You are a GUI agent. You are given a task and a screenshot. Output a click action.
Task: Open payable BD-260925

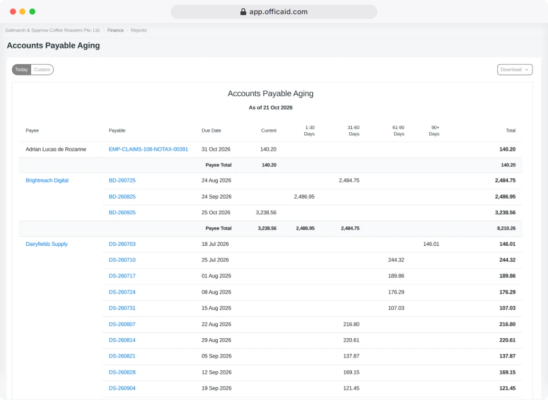(122, 213)
